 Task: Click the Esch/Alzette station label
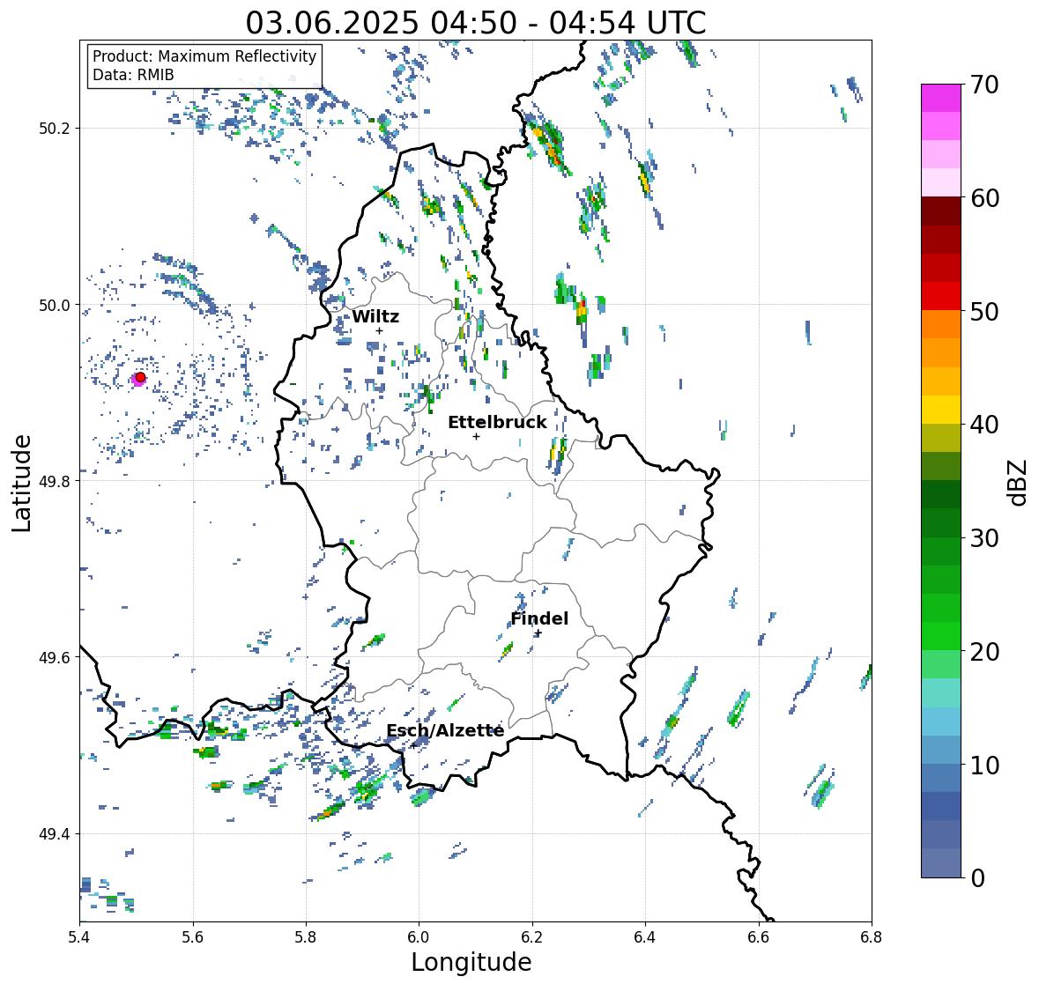tap(445, 730)
